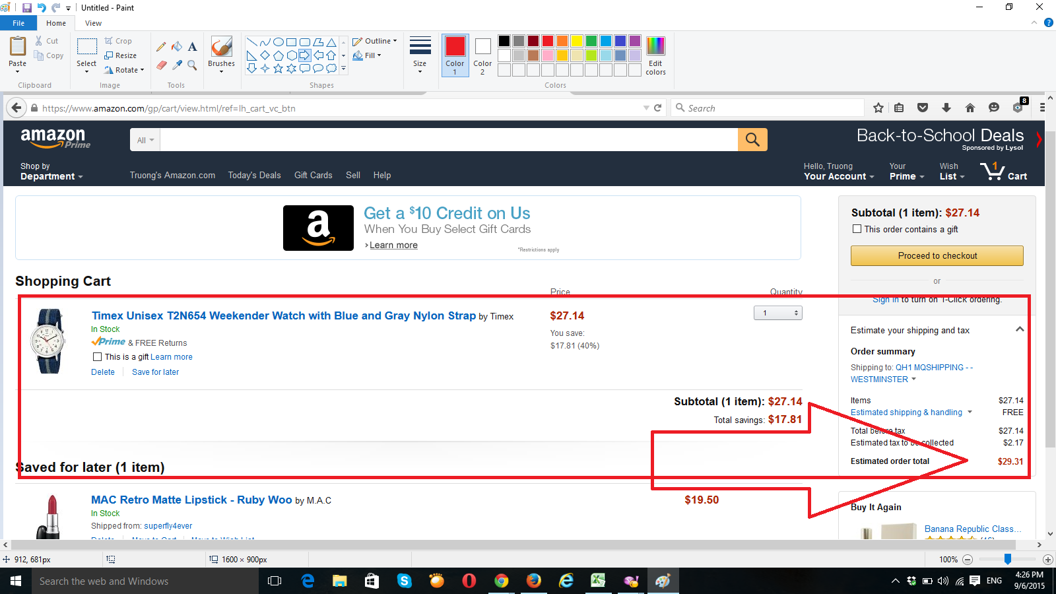Pick the yellow palette color

coord(576,41)
